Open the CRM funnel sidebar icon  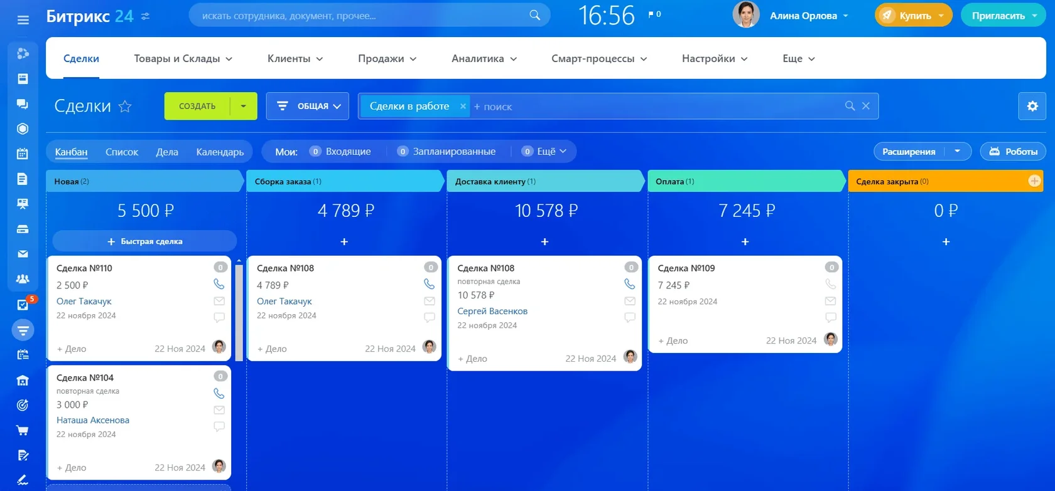[23, 330]
